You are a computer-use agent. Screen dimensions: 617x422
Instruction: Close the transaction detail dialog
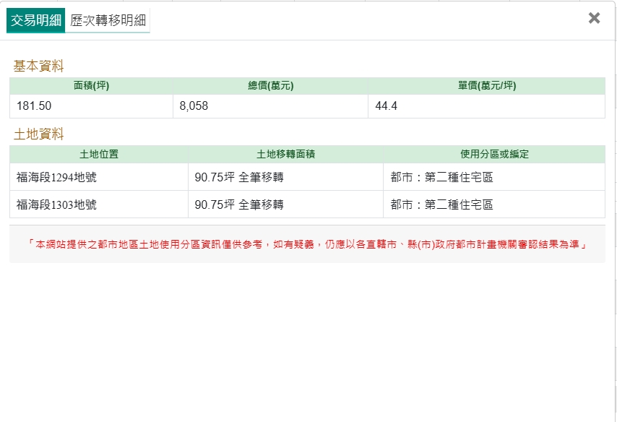pyautogui.click(x=594, y=18)
